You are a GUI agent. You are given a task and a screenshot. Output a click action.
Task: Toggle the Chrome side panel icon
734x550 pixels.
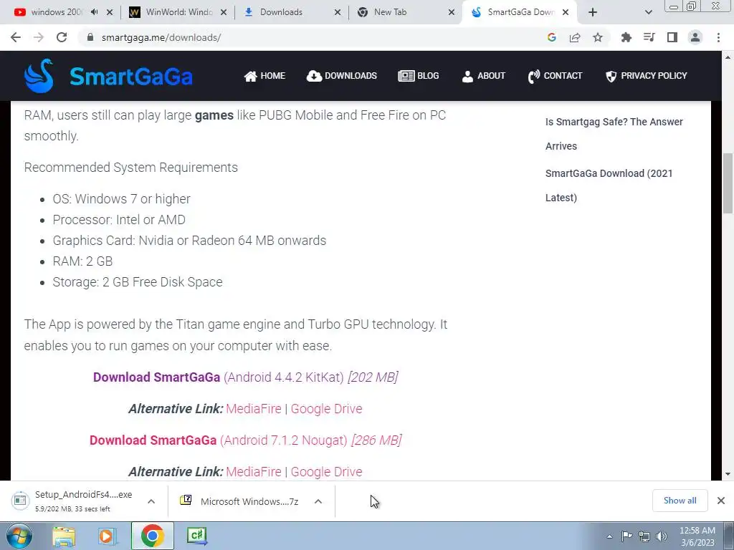coord(672,37)
